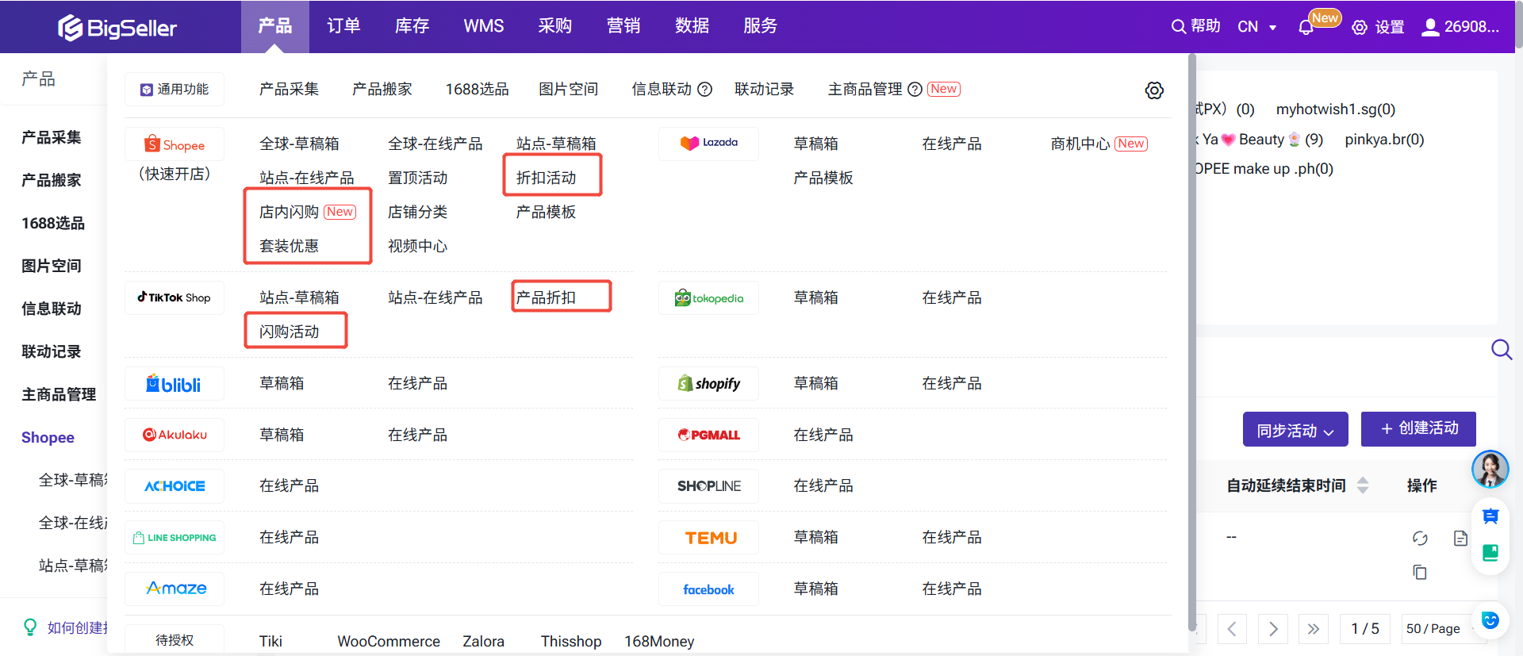This screenshot has height=656, width=1523.
Task: Click the document log icon in operations
Action: (x=1460, y=539)
